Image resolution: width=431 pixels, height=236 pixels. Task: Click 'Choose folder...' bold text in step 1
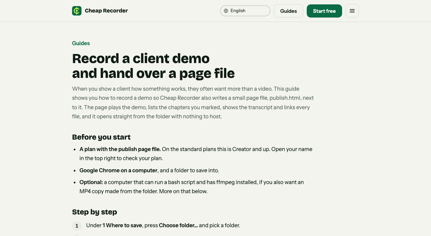tap(178, 225)
